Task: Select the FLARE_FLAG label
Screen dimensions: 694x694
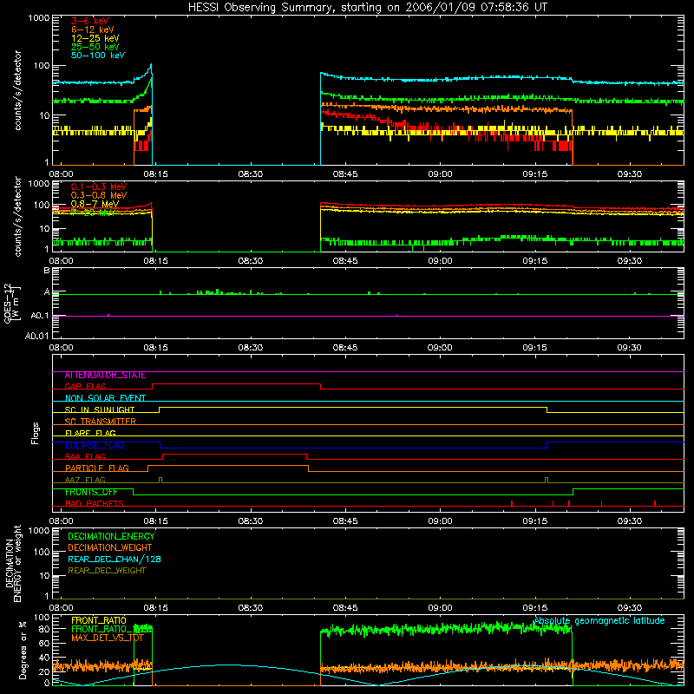Action: coord(90,433)
